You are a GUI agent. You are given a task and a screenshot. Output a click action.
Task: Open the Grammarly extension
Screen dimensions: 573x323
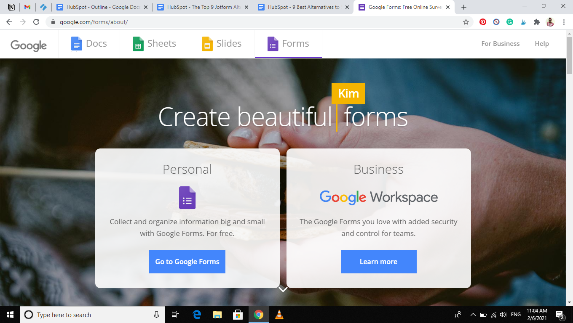510,22
